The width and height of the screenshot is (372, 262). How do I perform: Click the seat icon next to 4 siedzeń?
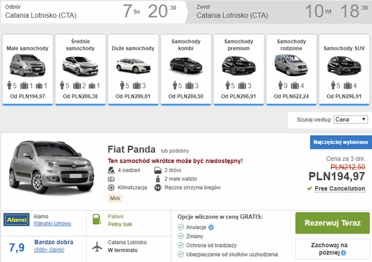(x=111, y=170)
